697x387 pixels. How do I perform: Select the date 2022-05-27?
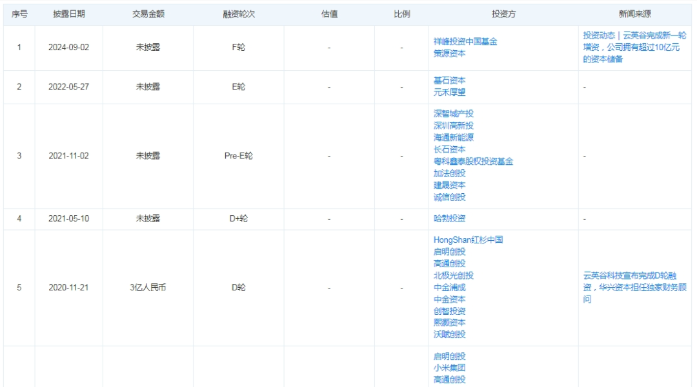coord(69,87)
